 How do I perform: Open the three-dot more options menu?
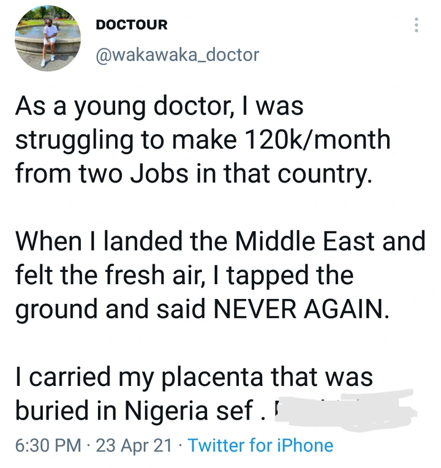tap(417, 25)
